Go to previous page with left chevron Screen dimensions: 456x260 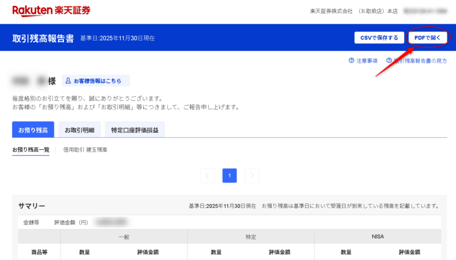[208, 176]
